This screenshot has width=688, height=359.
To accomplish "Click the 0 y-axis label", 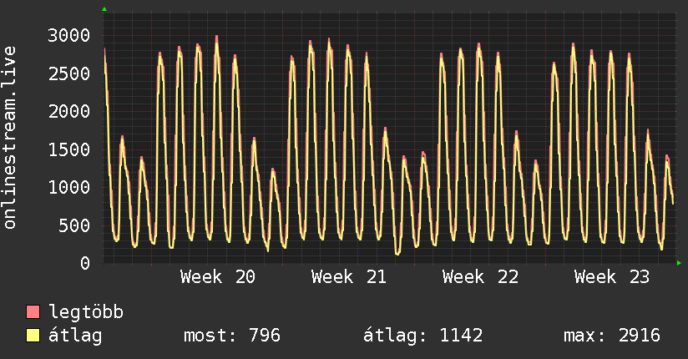I will click(x=85, y=263).
